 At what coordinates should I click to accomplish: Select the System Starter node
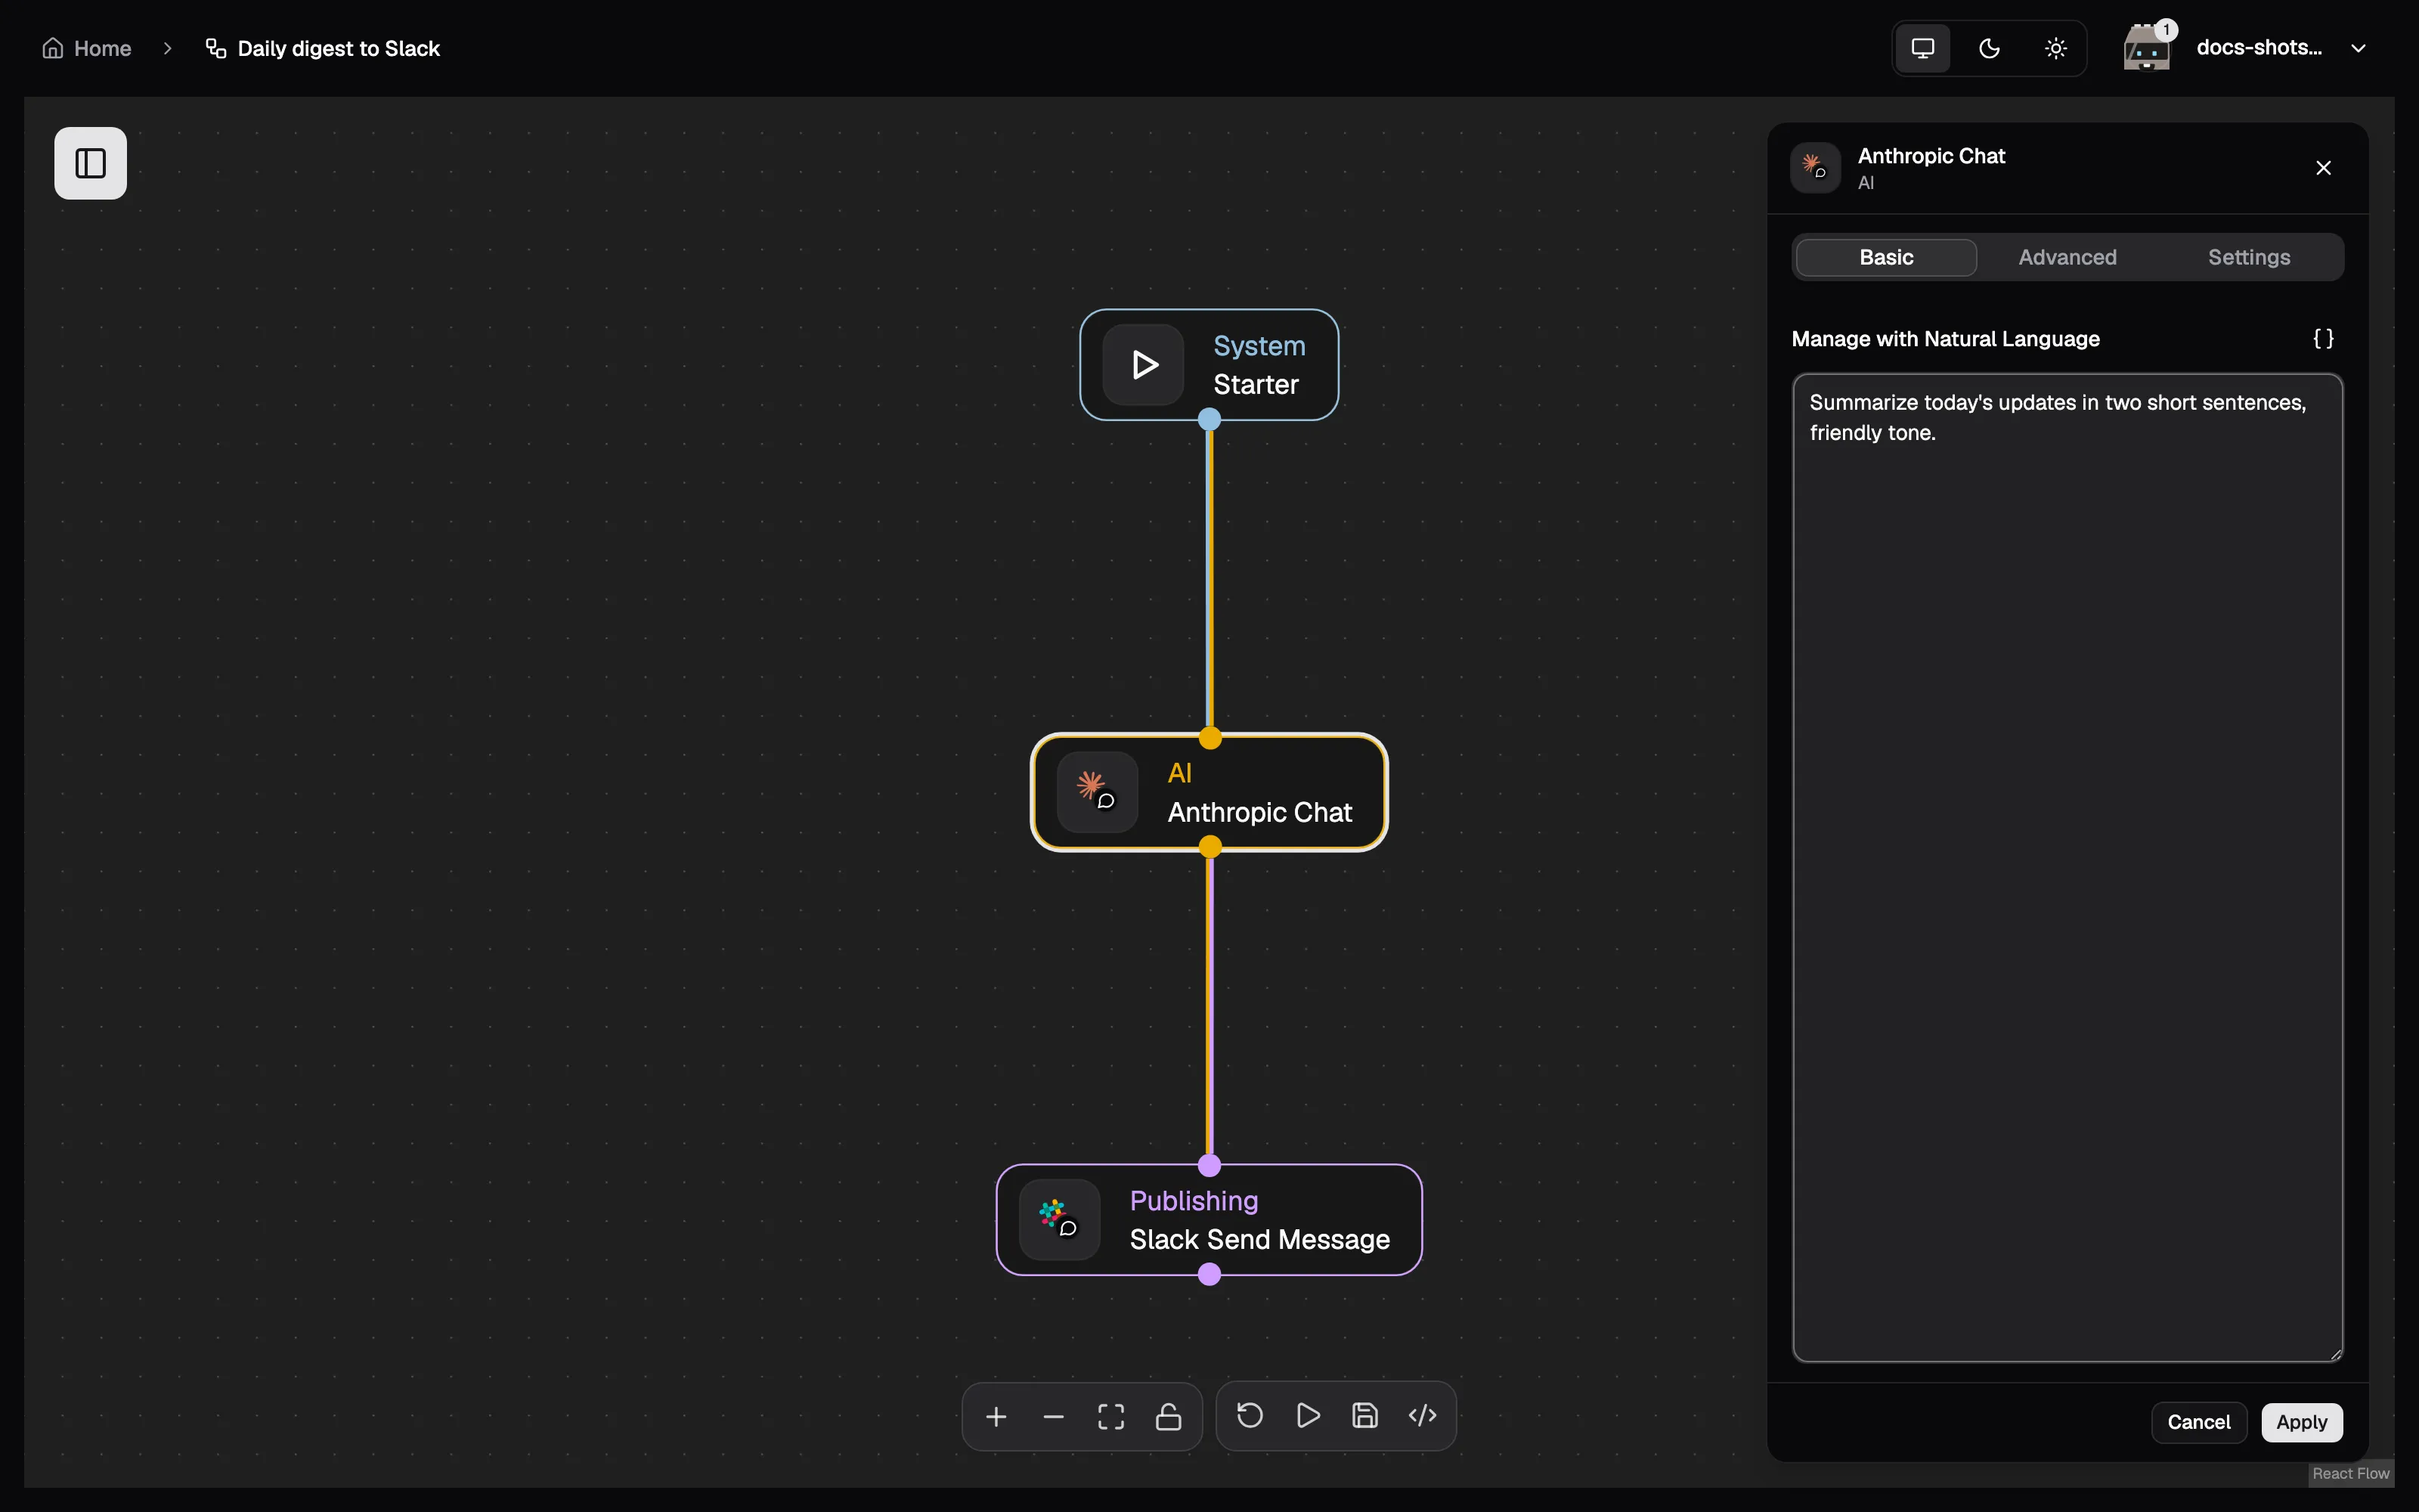1209,365
